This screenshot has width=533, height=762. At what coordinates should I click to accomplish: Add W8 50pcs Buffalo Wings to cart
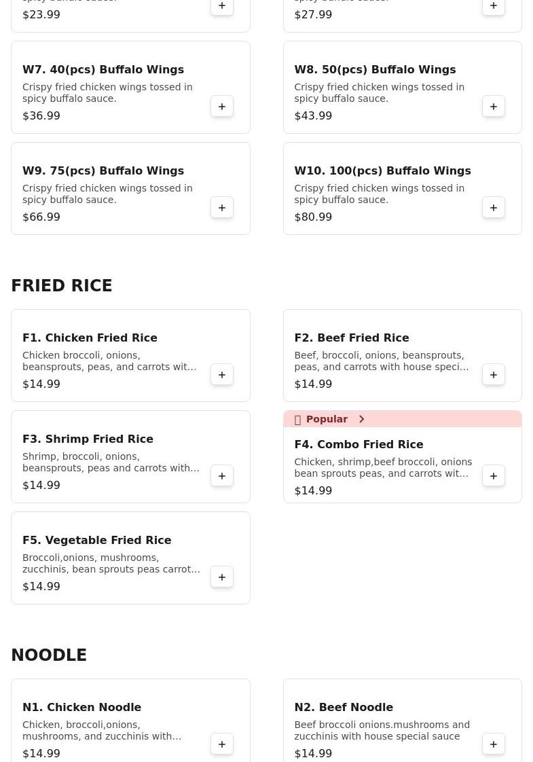[x=494, y=107]
